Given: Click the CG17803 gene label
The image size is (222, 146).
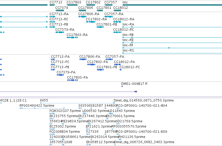Looking at the screenshot, I should [x=74, y=2].
